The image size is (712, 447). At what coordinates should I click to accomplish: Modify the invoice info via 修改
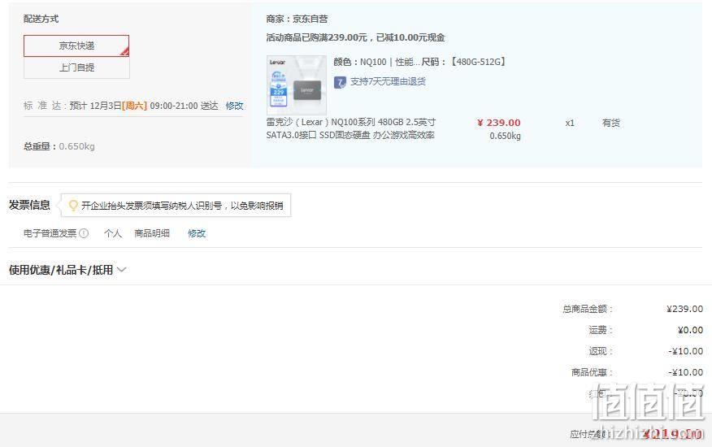coord(197,233)
